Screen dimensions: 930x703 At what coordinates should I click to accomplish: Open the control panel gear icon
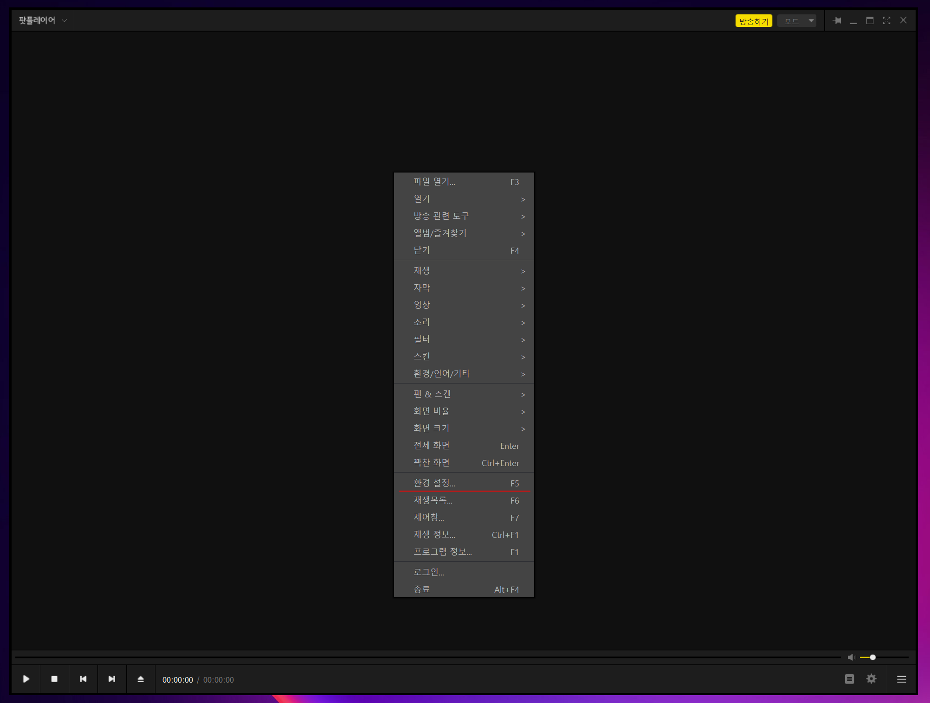pos(871,679)
